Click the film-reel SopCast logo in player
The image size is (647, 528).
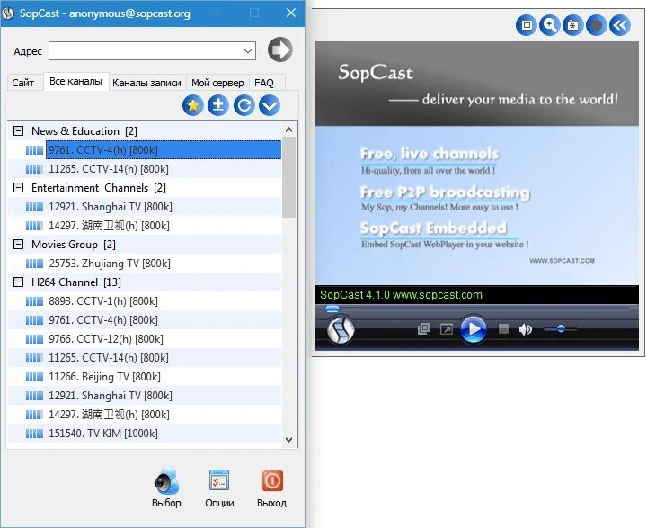(x=341, y=329)
